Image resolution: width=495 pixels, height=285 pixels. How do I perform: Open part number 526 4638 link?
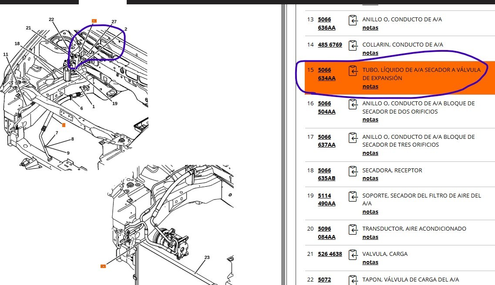330,254
